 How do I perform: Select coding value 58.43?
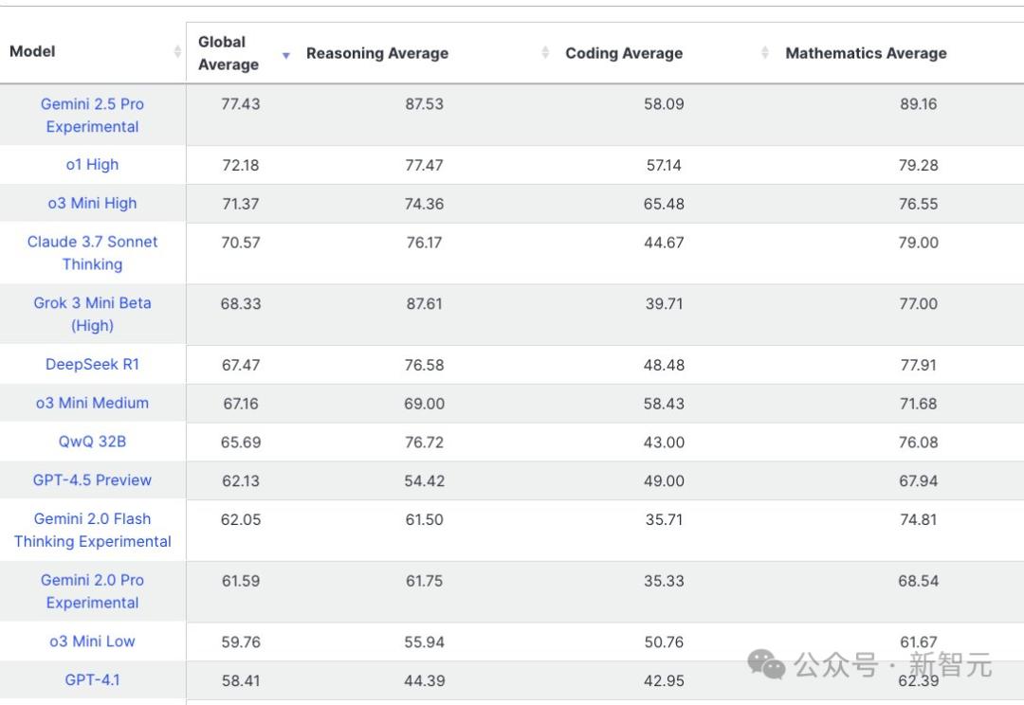[x=664, y=404]
